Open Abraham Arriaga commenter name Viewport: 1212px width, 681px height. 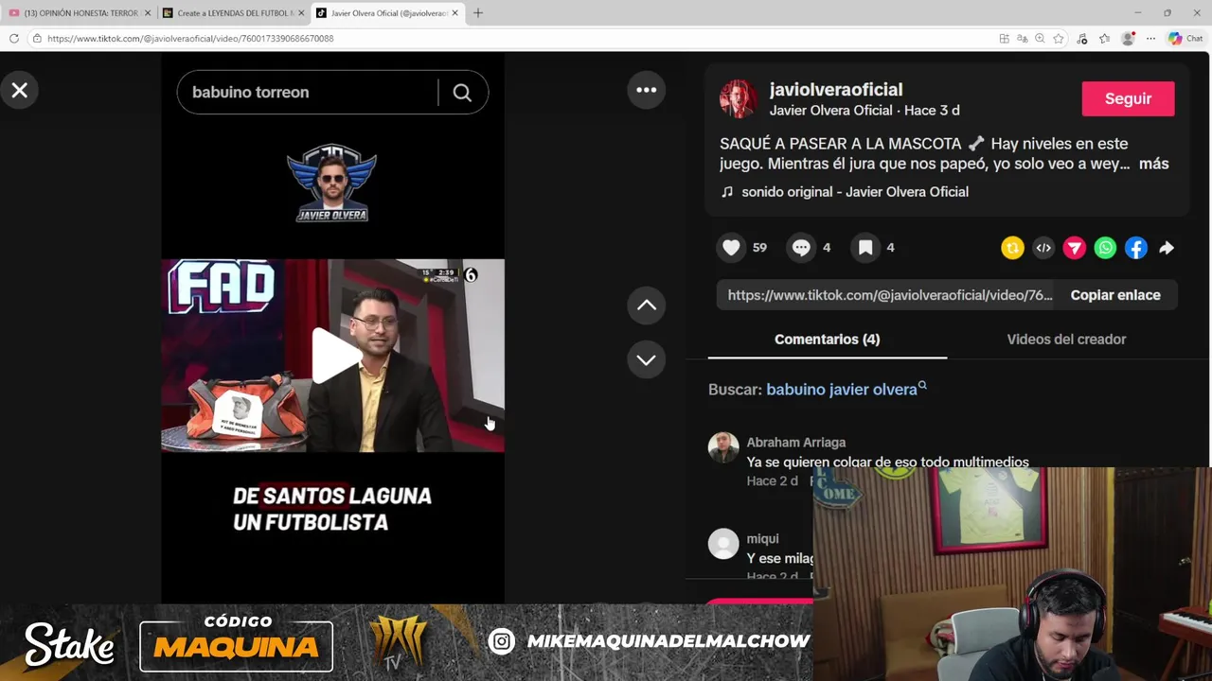coord(796,442)
